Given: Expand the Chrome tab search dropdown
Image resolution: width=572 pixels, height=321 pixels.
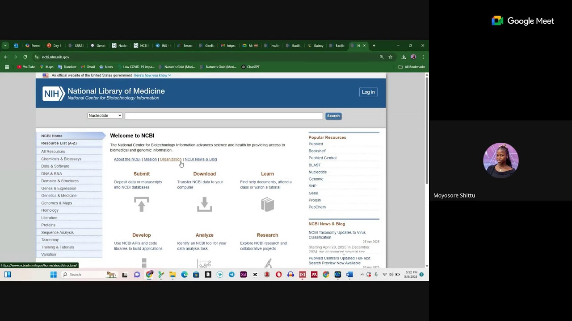Looking at the screenshot, I should coord(5,45).
